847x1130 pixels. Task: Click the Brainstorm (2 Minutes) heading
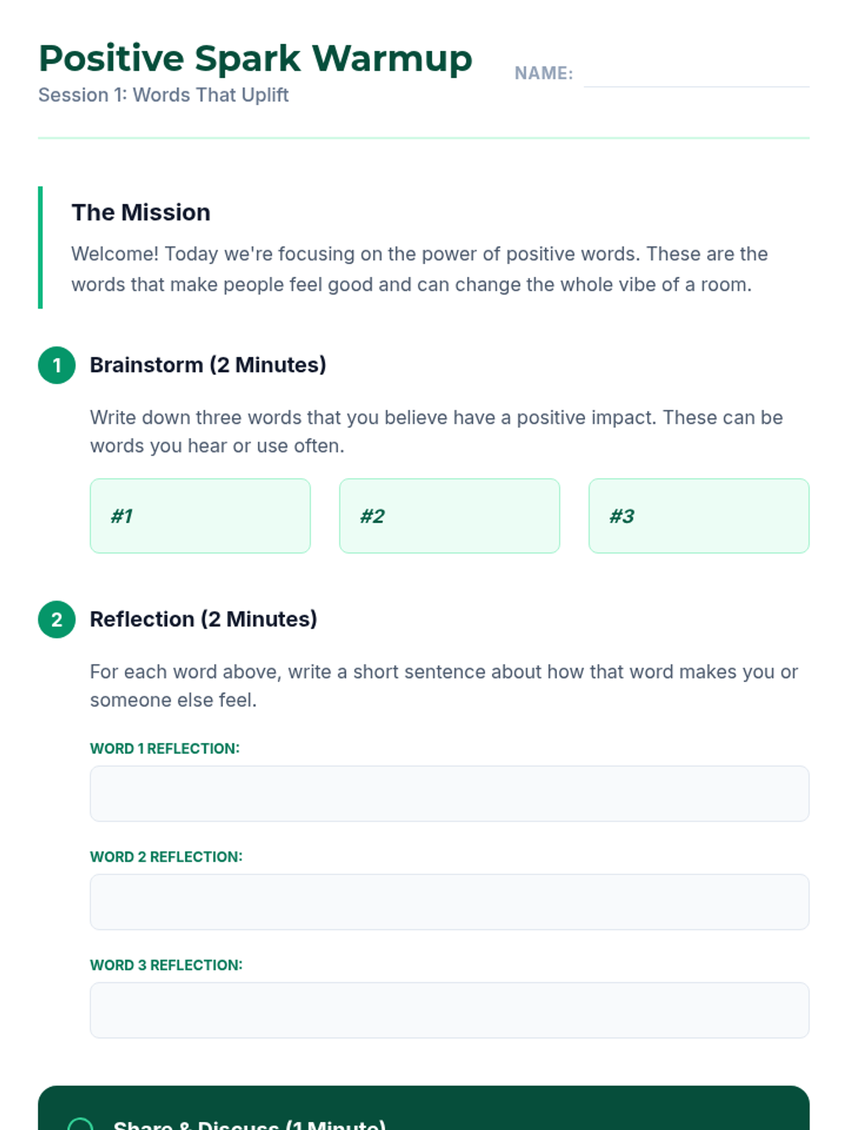tap(208, 365)
